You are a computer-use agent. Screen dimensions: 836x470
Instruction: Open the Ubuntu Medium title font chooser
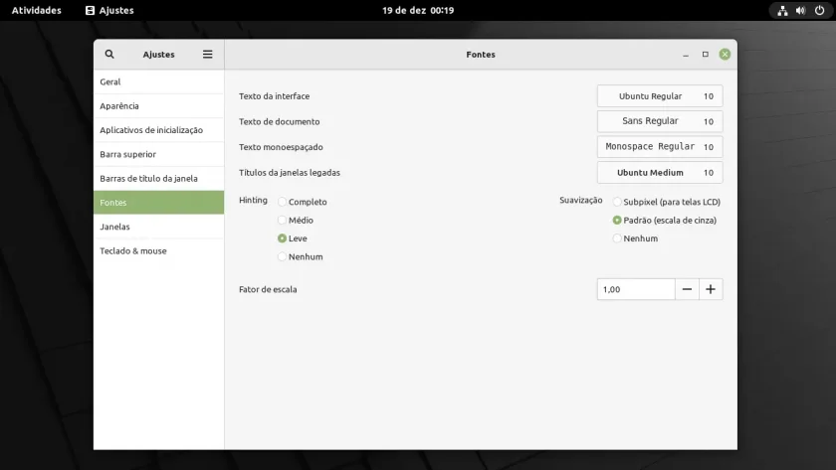[660, 173]
